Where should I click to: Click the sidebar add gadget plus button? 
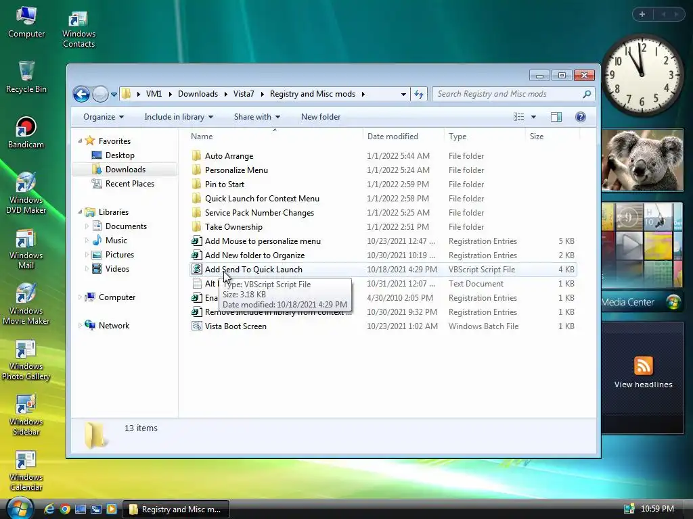click(642, 15)
